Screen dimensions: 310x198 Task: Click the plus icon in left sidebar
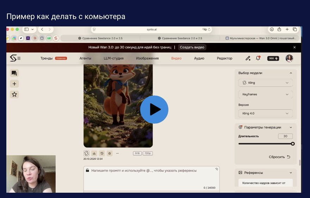coord(14,83)
